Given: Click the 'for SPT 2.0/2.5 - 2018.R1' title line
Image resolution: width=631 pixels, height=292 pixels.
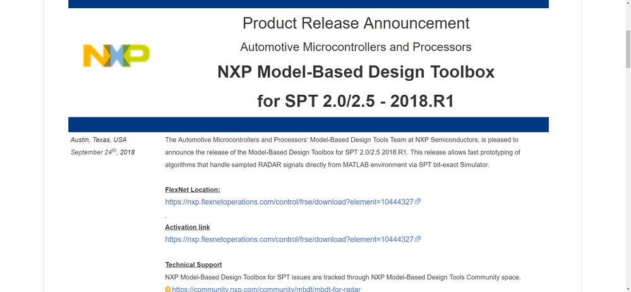Looking at the screenshot, I should tap(356, 101).
